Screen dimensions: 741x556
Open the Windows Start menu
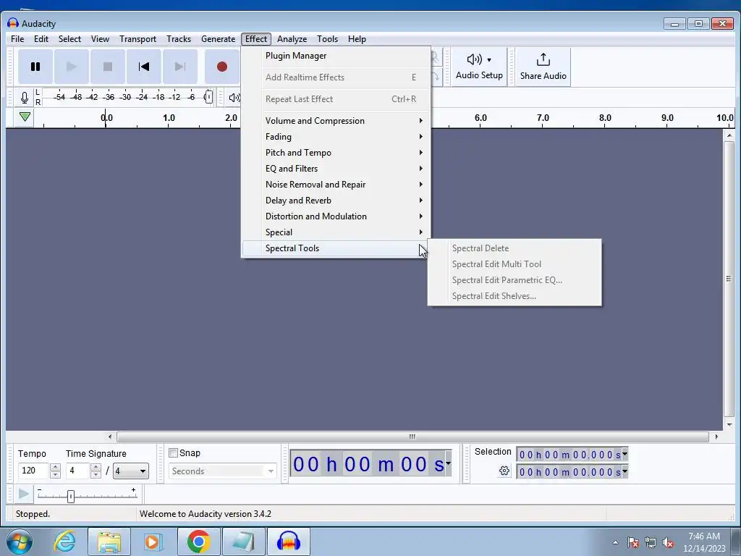[20, 542]
